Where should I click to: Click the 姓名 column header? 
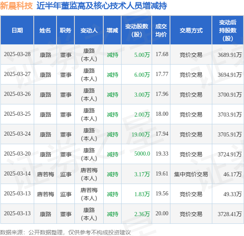(45, 30)
